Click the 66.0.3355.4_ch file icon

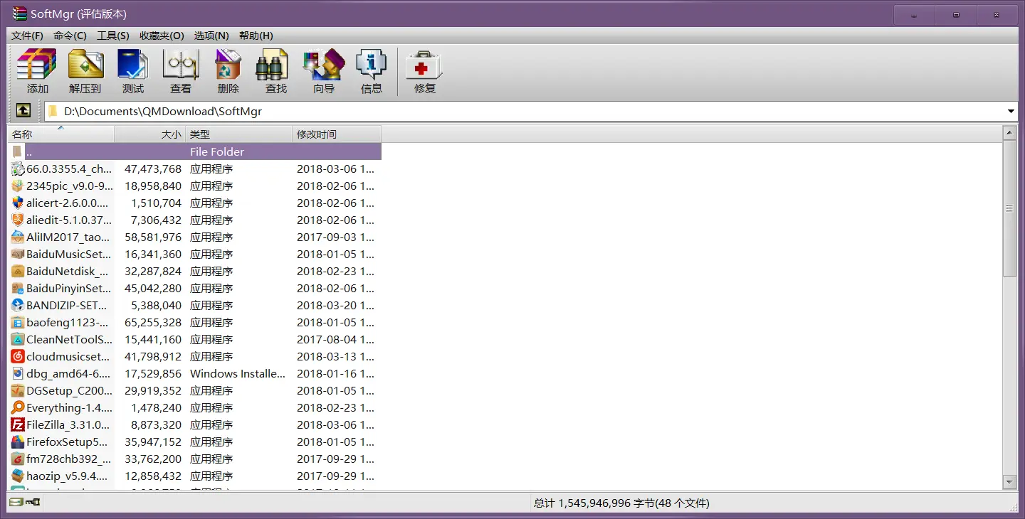(x=18, y=168)
